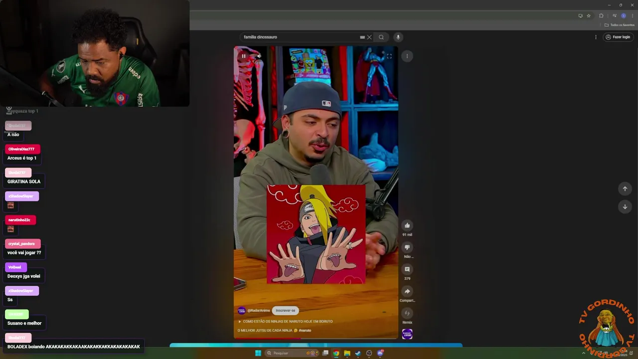This screenshot has height=359, width=638.
Task: Click OliveiraDiaz777 username in chat
Action: point(21,149)
